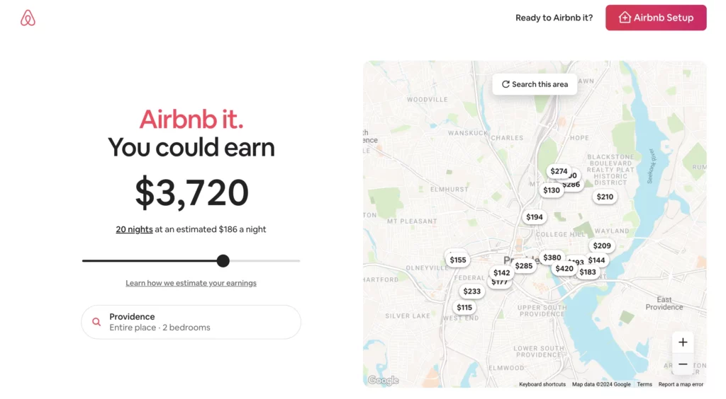Zoom in on the map
The width and height of the screenshot is (726, 399).
click(x=682, y=342)
